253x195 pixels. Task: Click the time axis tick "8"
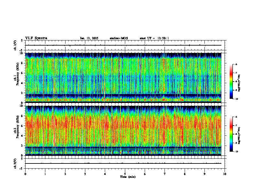click(x=185, y=174)
